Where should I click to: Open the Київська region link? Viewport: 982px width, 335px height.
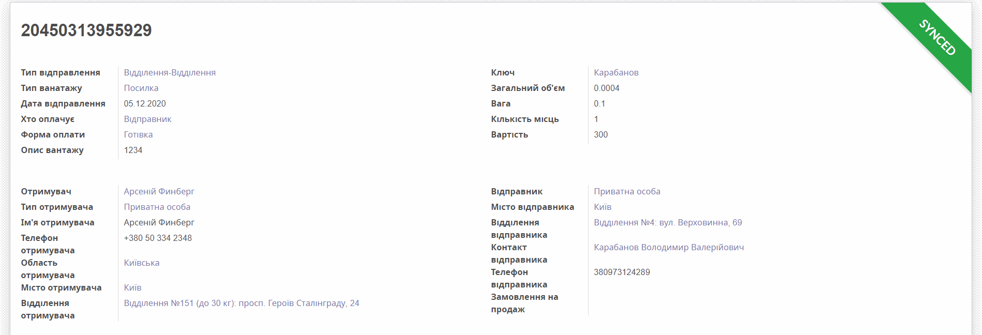141,263
